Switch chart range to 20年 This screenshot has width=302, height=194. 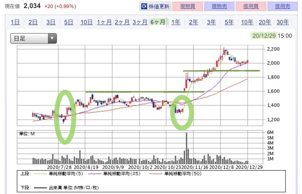265,22
